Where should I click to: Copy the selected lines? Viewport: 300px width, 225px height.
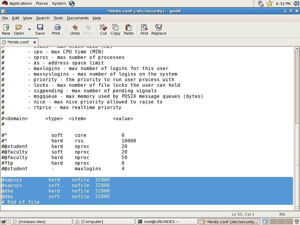coord(115,30)
